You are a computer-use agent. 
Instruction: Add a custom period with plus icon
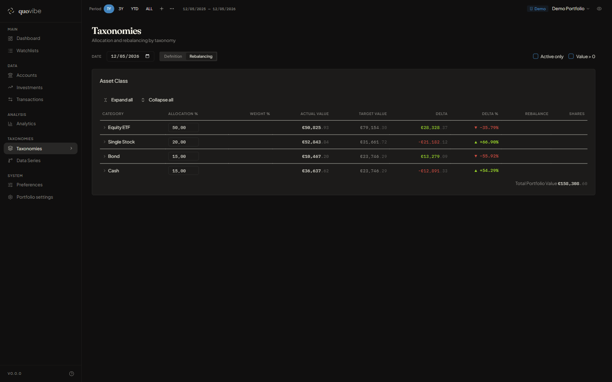coord(161,8)
